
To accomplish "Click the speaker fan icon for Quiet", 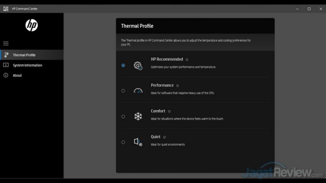I will 138,142.
